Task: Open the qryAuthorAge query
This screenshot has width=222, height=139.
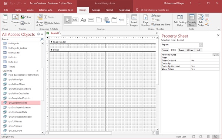Action: point(16,79)
